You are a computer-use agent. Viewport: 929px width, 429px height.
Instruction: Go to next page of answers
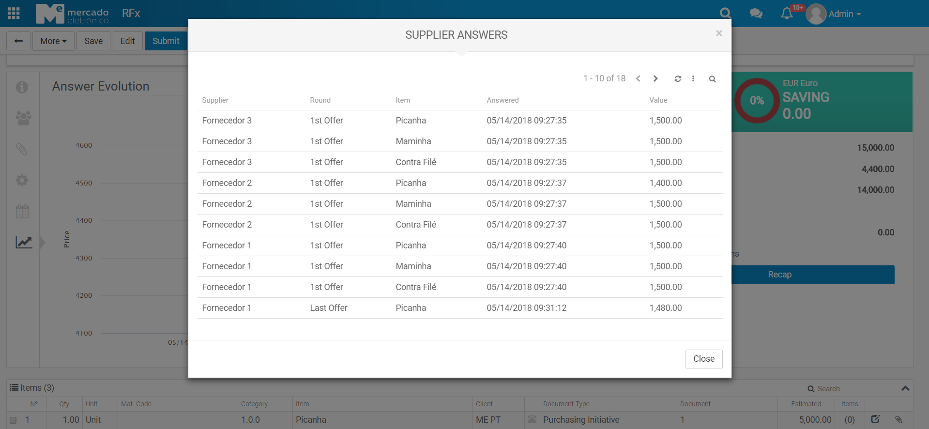point(655,79)
